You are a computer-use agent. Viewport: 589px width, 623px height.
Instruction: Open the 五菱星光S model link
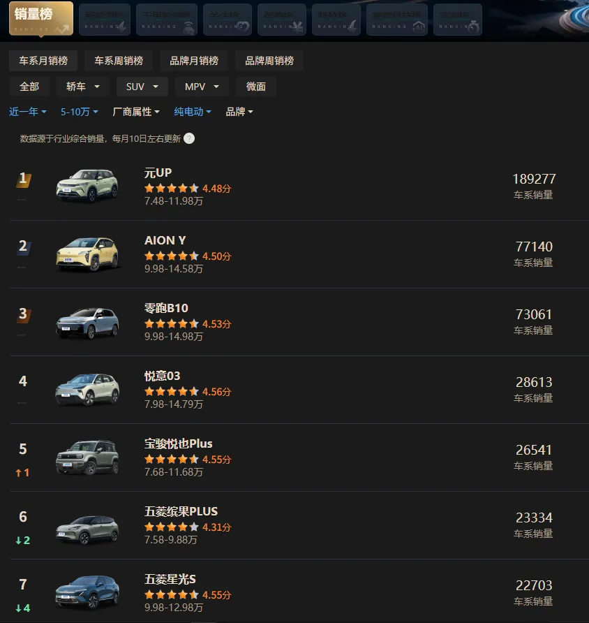[x=170, y=579]
